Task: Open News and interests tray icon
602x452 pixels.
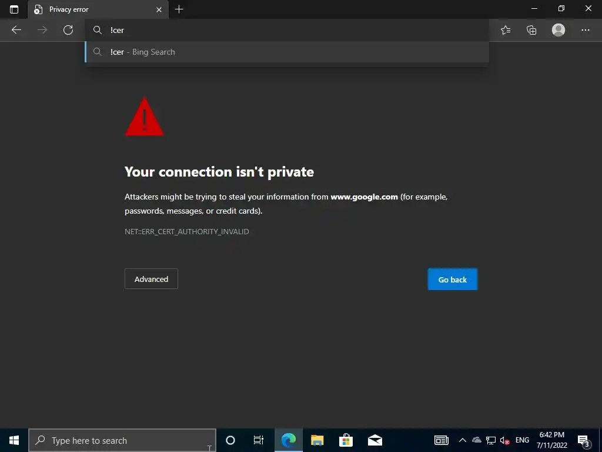Action: pos(441,440)
